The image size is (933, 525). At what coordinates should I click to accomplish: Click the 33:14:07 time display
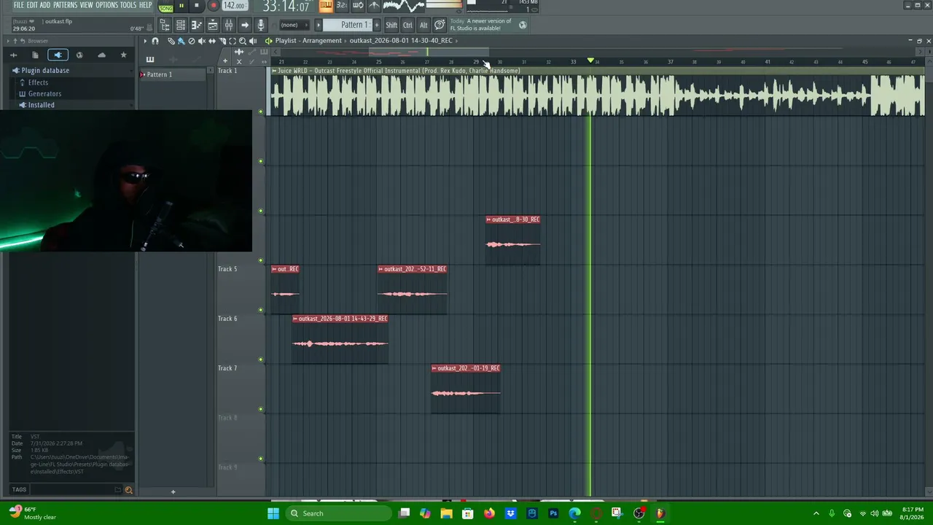[x=286, y=7]
